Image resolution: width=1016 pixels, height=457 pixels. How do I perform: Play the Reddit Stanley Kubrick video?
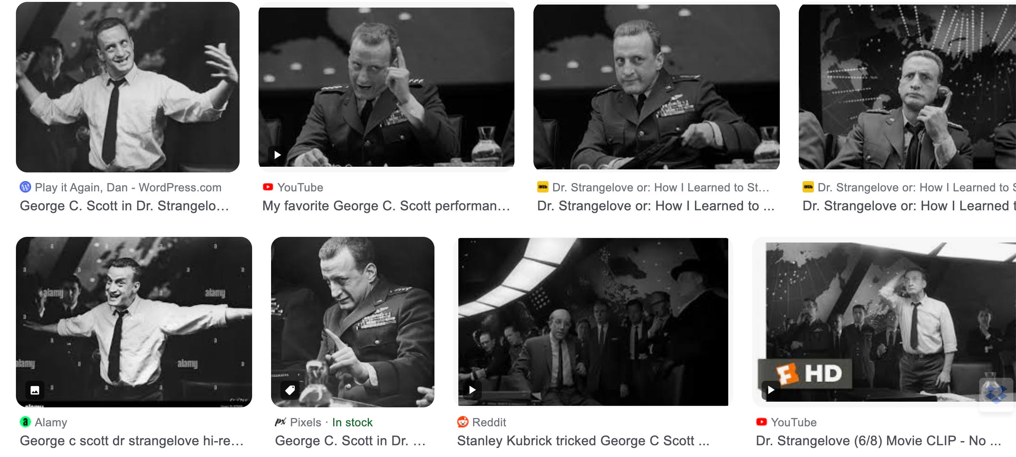(x=472, y=390)
